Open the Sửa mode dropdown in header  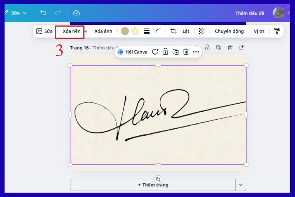19,13
